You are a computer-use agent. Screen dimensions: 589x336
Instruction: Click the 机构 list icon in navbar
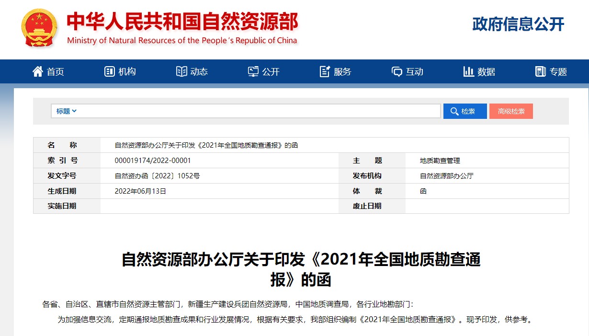click(x=109, y=71)
